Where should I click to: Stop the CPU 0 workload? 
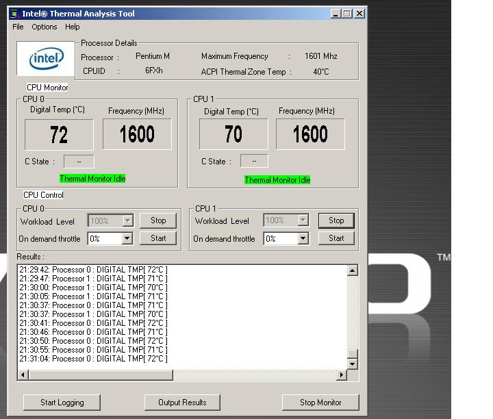(158, 220)
